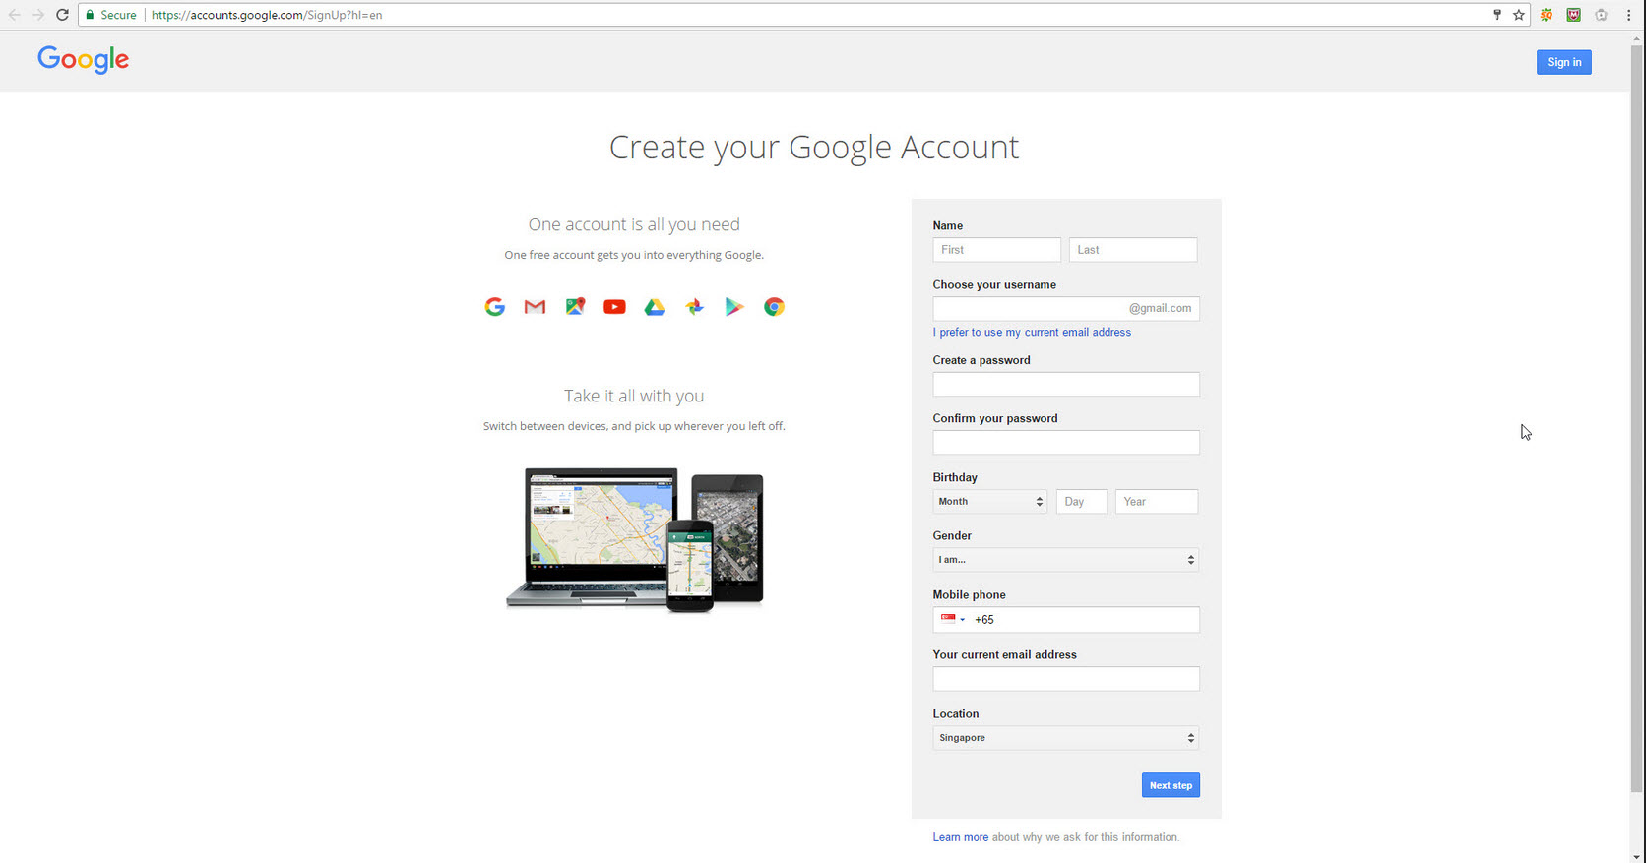Expand the Gender 'I am...' dropdown
Viewport: 1646px width, 863px height.
[1065, 560]
